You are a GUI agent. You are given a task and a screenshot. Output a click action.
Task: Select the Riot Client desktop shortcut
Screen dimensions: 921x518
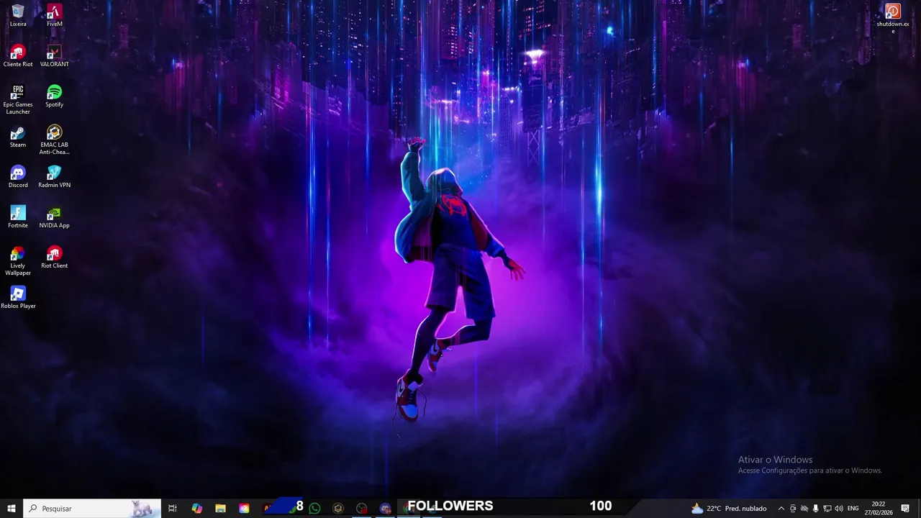[x=54, y=258]
